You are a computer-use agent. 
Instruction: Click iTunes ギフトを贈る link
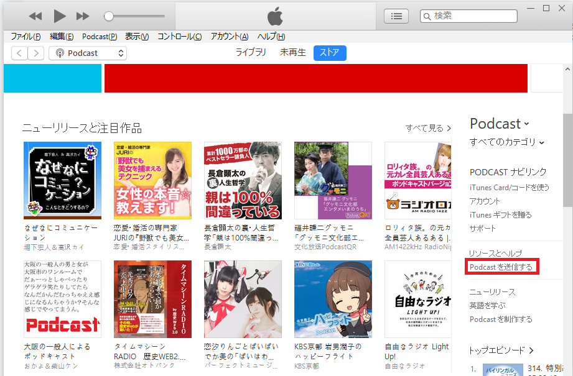[501, 215]
